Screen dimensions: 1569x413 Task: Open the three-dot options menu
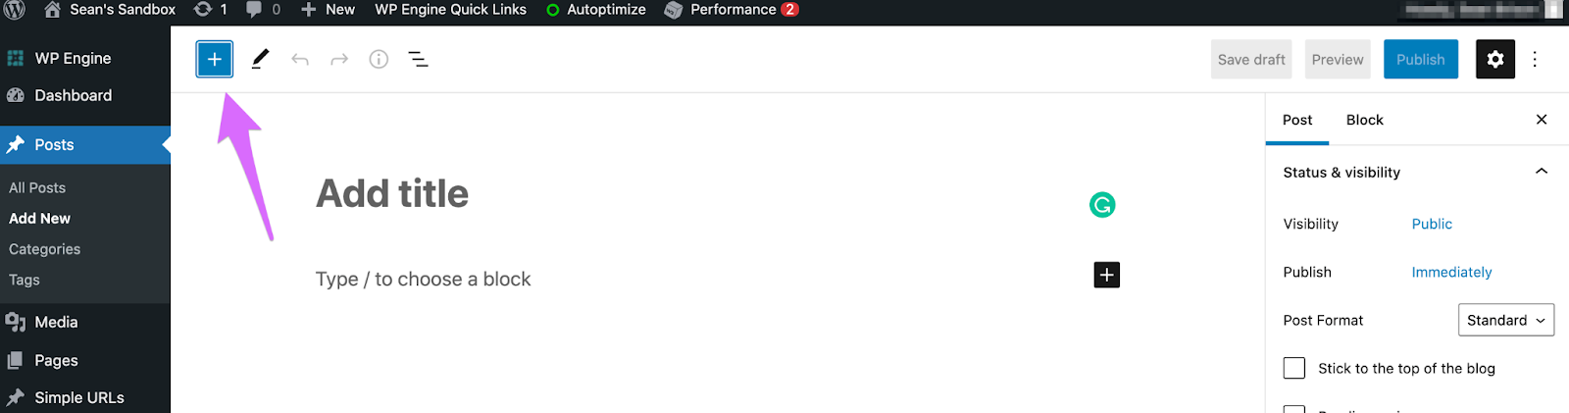pyautogui.click(x=1535, y=59)
